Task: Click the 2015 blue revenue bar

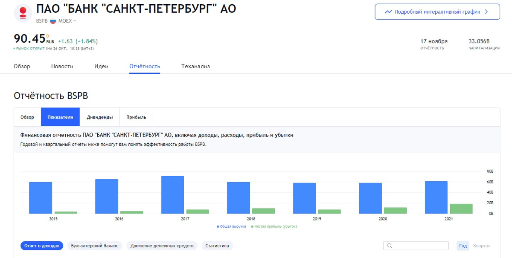Action: pos(41,198)
